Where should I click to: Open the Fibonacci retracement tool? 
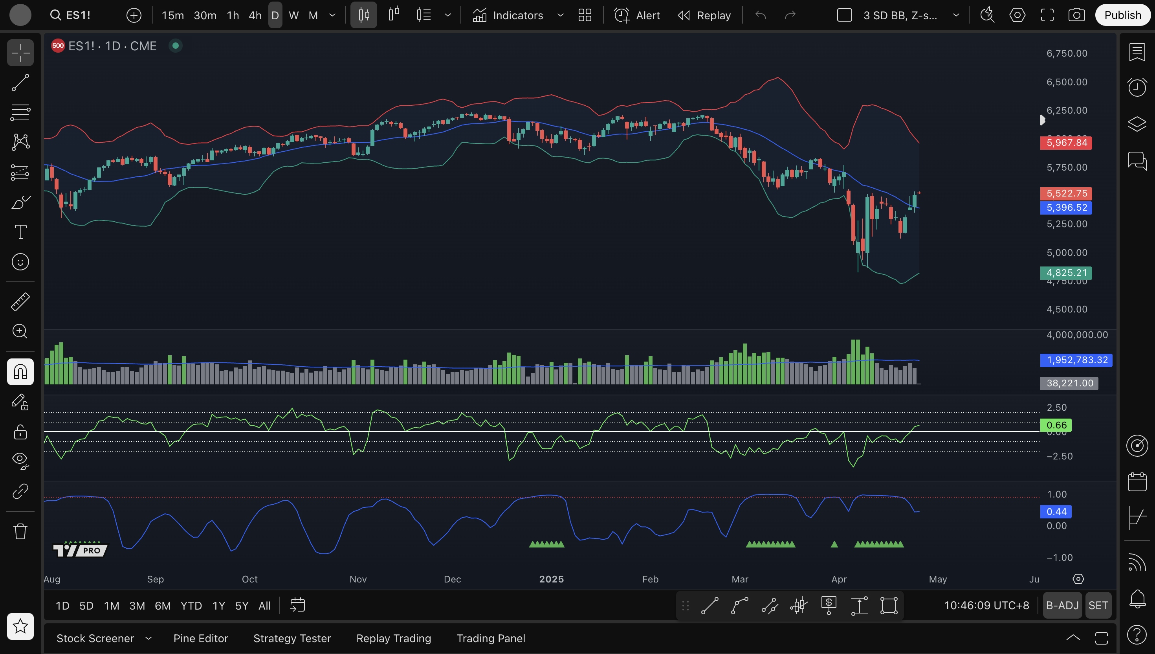tap(20, 112)
